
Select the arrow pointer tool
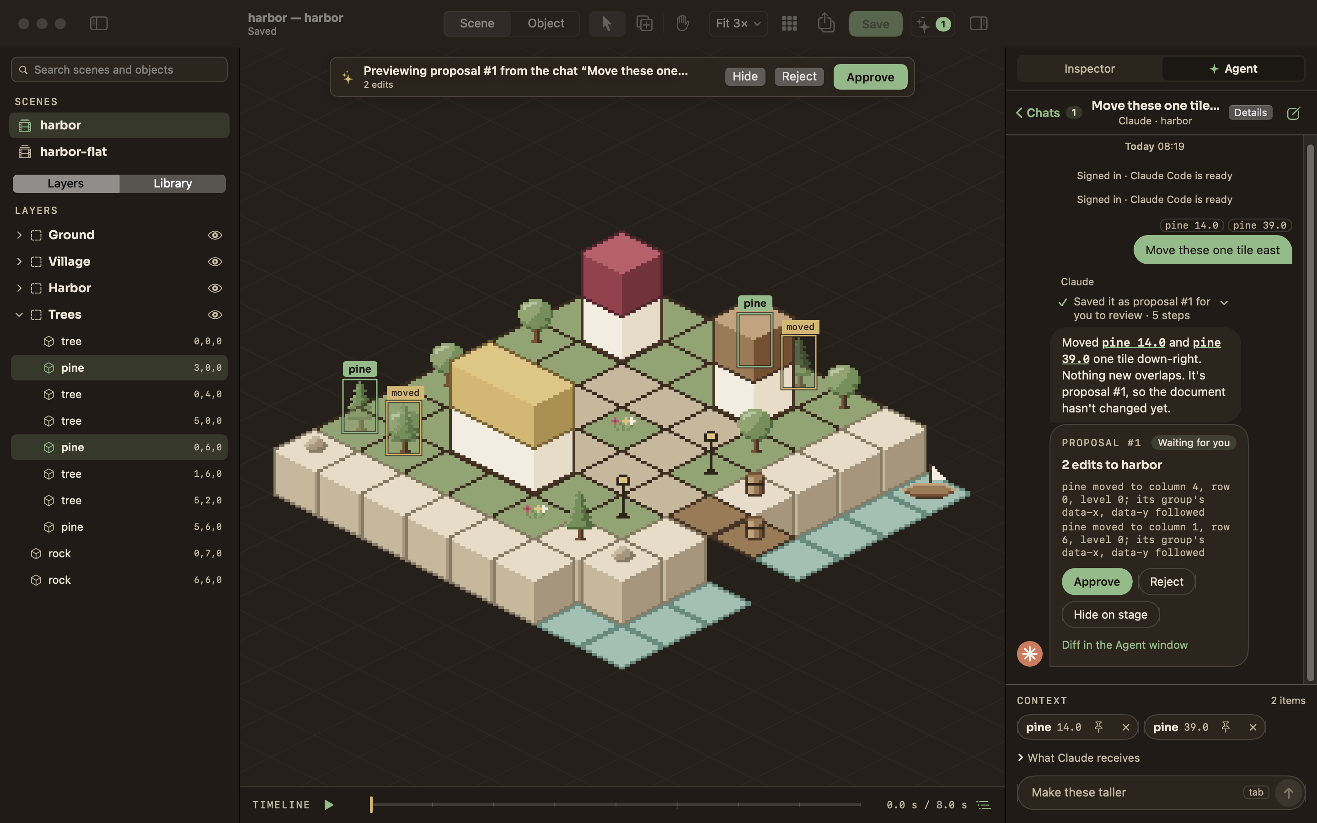607,23
